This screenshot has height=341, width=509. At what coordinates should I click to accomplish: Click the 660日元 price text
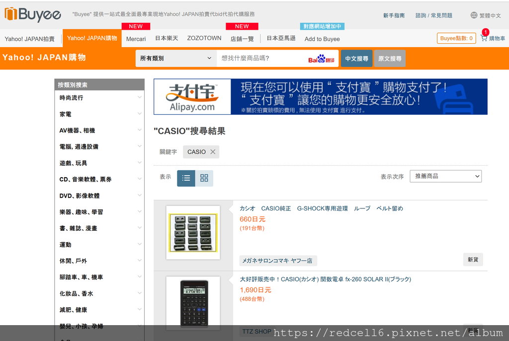coord(253,219)
